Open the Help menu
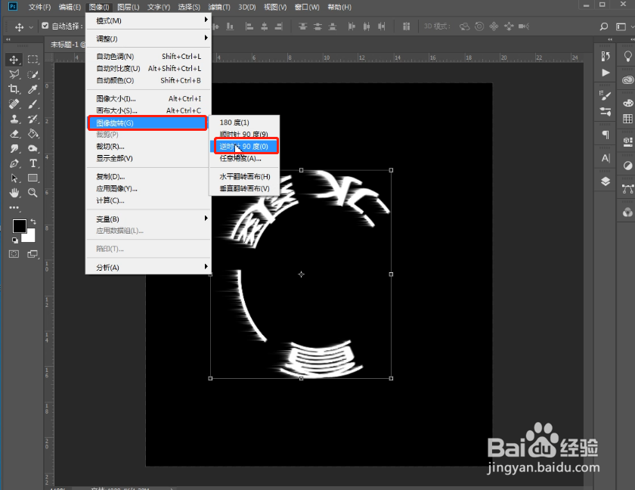 point(339,7)
